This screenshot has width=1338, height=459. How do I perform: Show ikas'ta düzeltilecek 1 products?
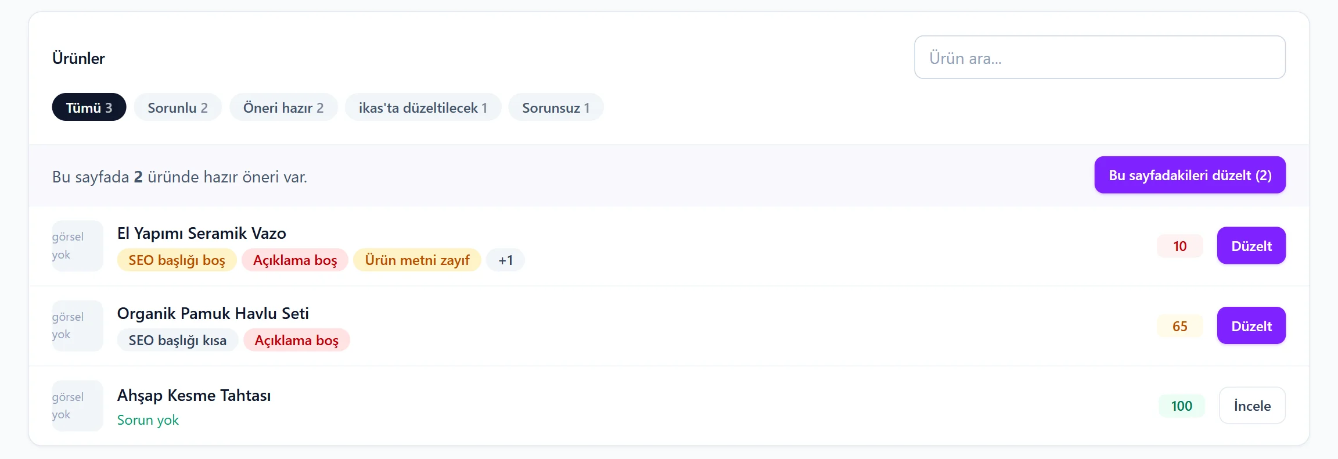(x=423, y=107)
